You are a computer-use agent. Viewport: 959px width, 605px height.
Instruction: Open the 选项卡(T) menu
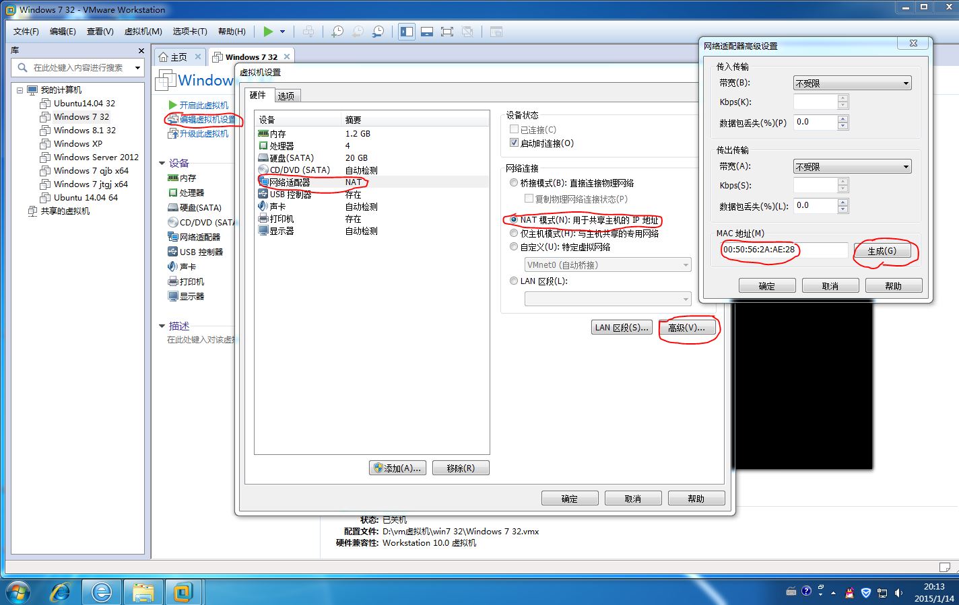(x=190, y=32)
